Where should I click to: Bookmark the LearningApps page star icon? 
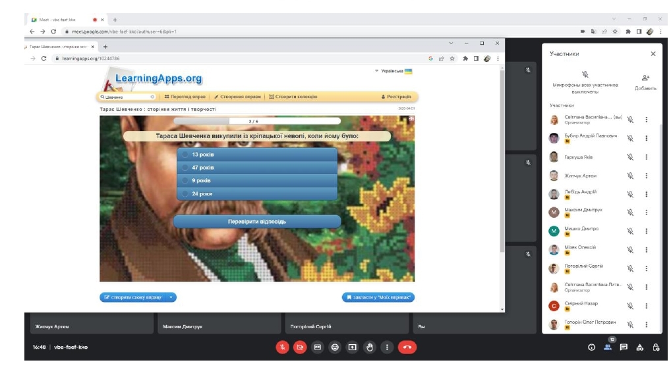(x=452, y=59)
